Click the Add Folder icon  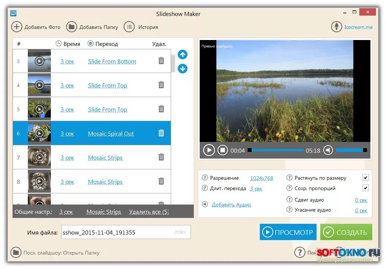pyautogui.click(x=72, y=27)
